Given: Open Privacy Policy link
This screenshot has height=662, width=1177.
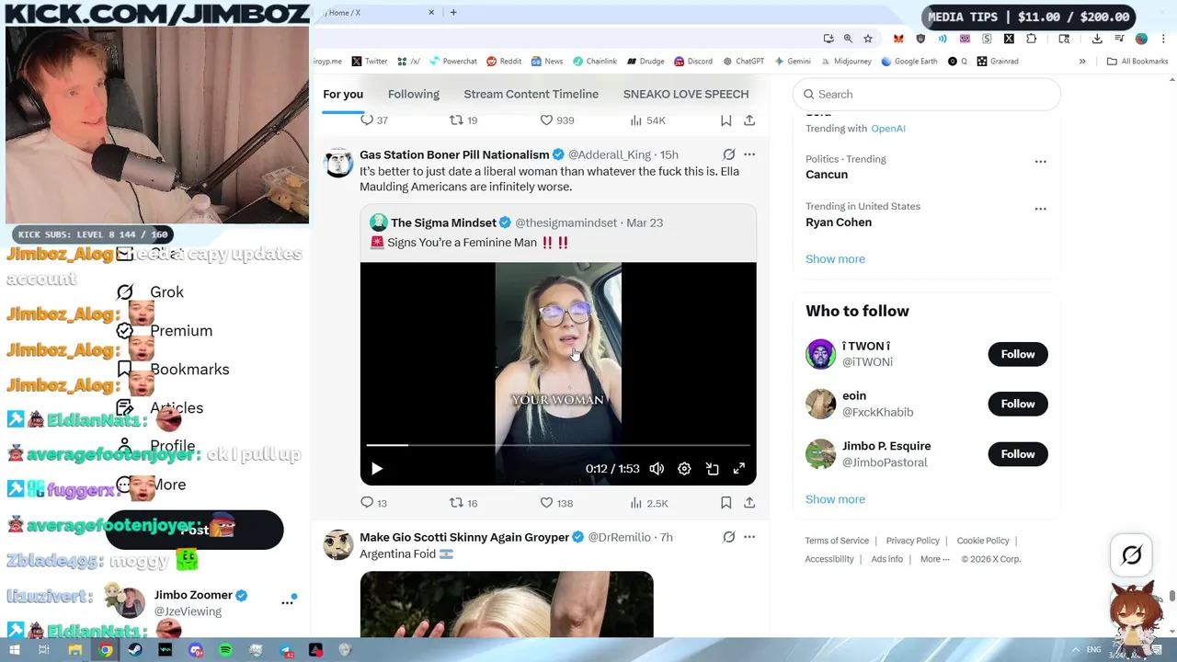Looking at the screenshot, I should point(912,541).
